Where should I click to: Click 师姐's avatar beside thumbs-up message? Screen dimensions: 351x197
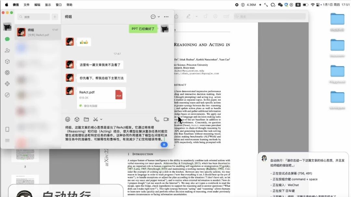[x=70, y=42]
